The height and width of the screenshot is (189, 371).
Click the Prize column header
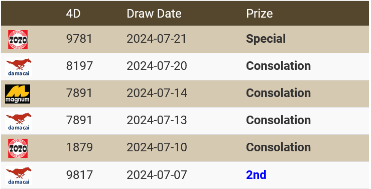(x=260, y=14)
